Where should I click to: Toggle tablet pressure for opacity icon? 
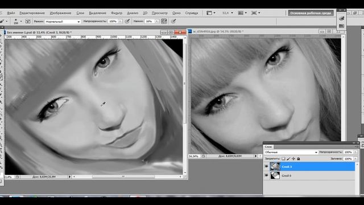point(127,22)
